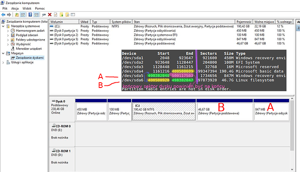Viewport: 300px width, 172px height.
Task: Toggle the Show/Hide Console Tree icon
Action: pos(23,15)
